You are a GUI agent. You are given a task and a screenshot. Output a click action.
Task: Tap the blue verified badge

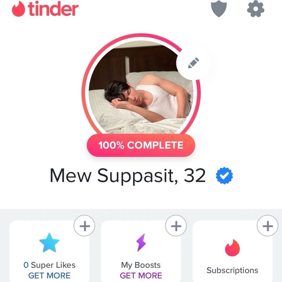pyautogui.click(x=224, y=175)
